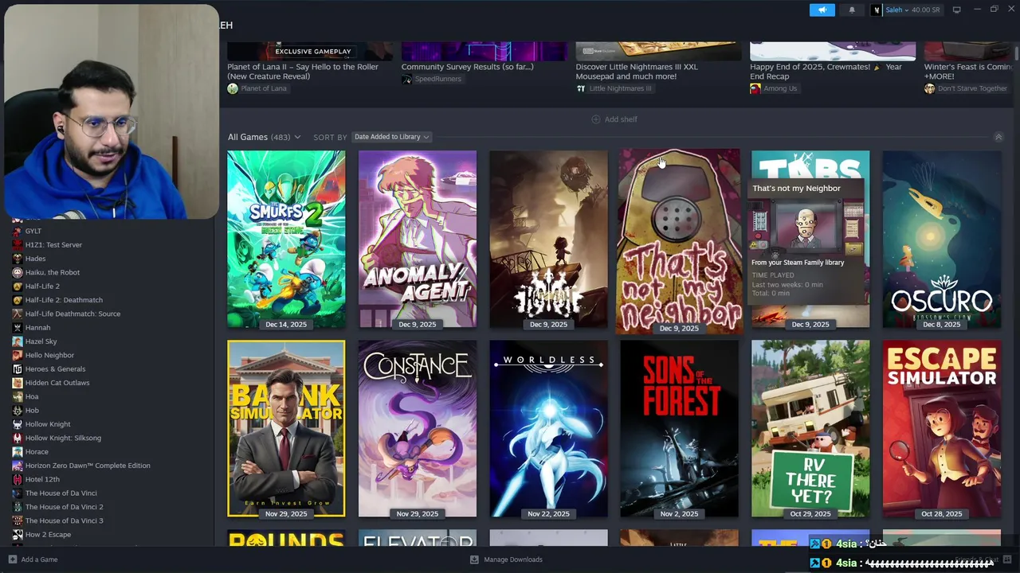Open the That's not my Neighbor cover
The width and height of the screenshot is (1020, 573).
point(679,240)
